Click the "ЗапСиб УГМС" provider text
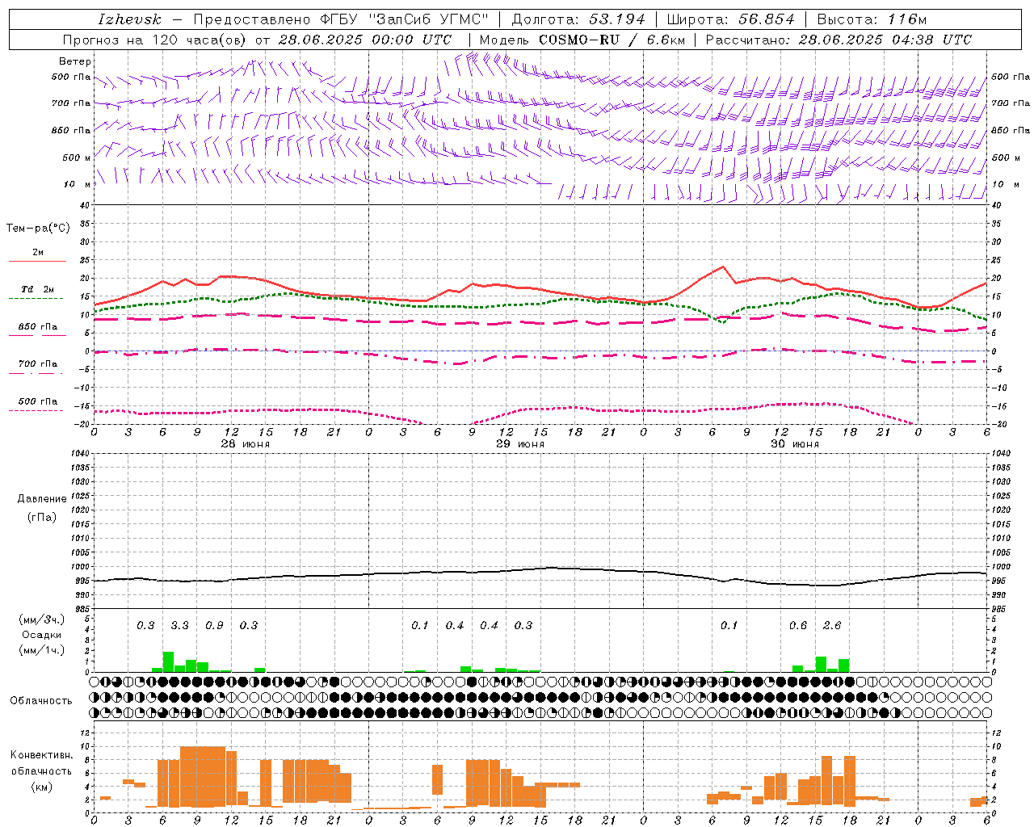This screenshot has height=827, width=1034. point(428,19)
